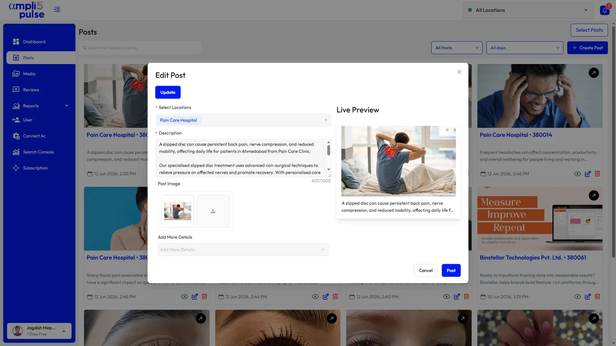The height and width of the screenshot is (346, 616).
Task: Go to Dashboard in the sidebar
Action: pos(41,42)
